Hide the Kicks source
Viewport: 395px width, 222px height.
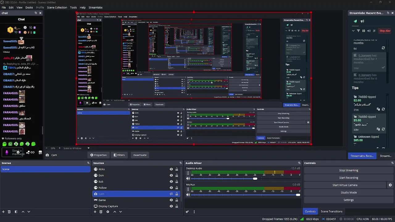[171, 169]
